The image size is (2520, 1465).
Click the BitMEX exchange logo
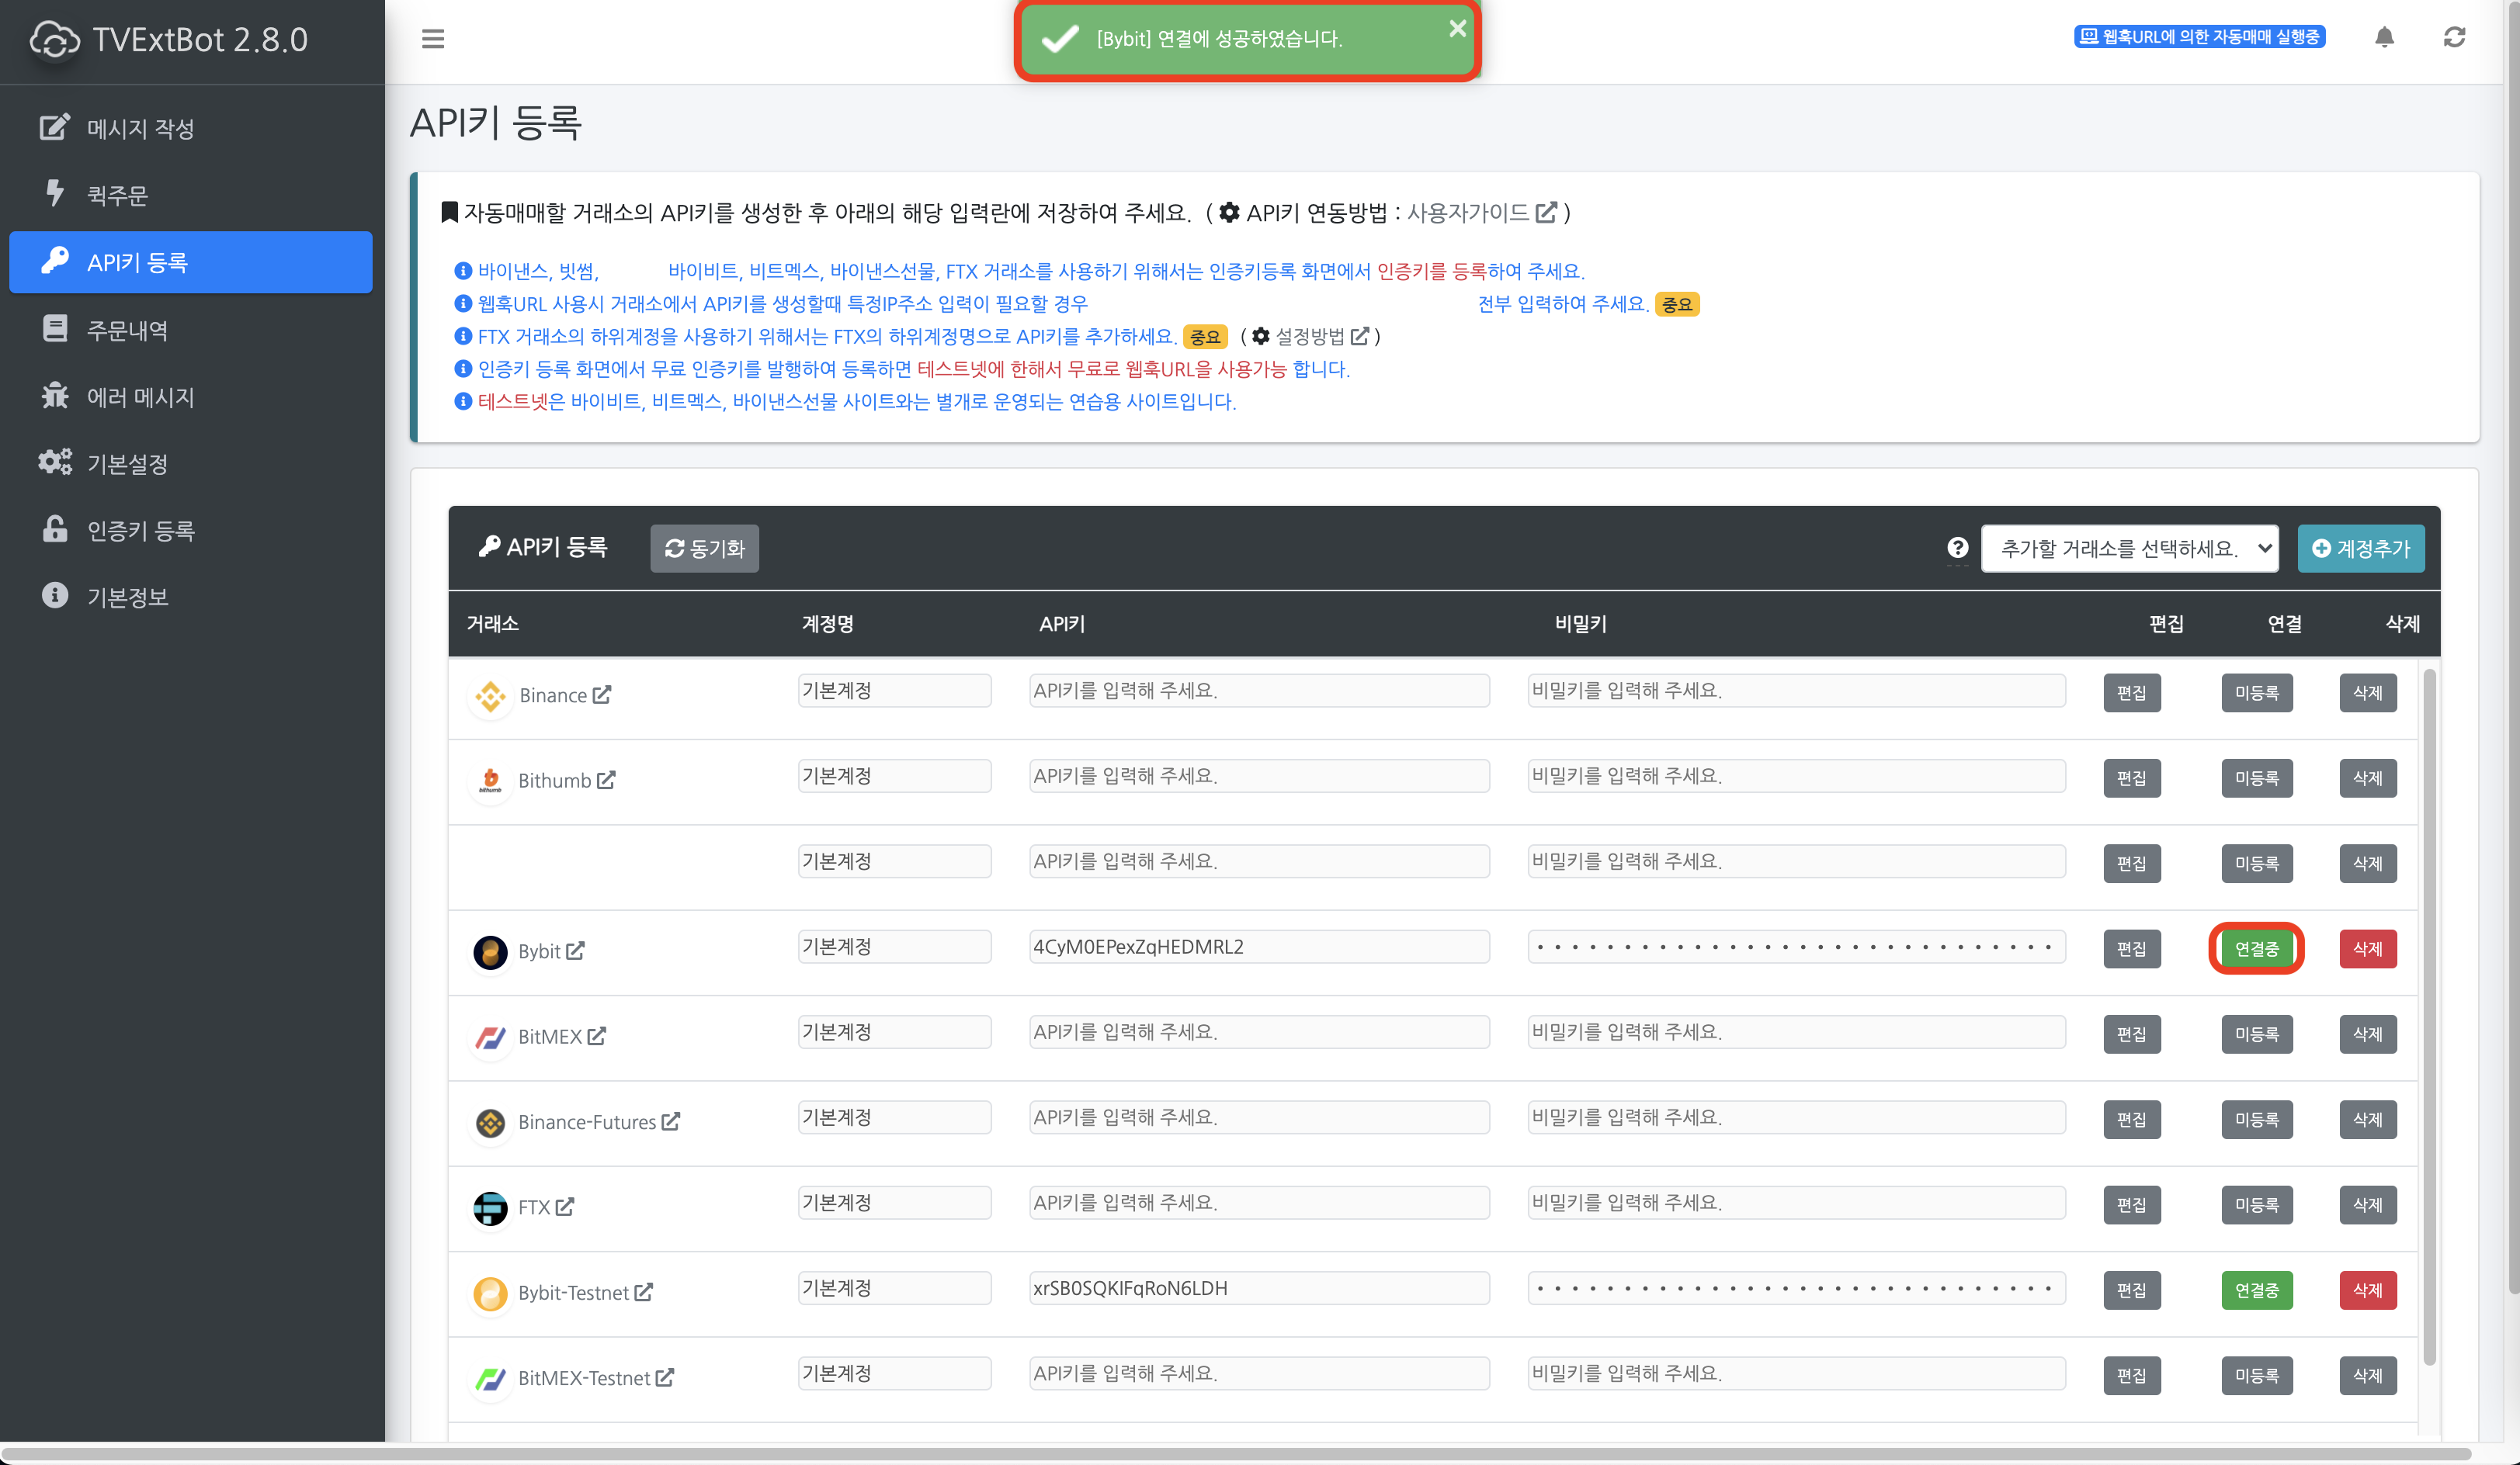[490, 1037]
